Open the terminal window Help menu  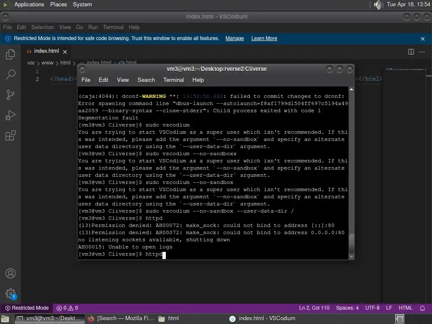[x=198, y=80]
